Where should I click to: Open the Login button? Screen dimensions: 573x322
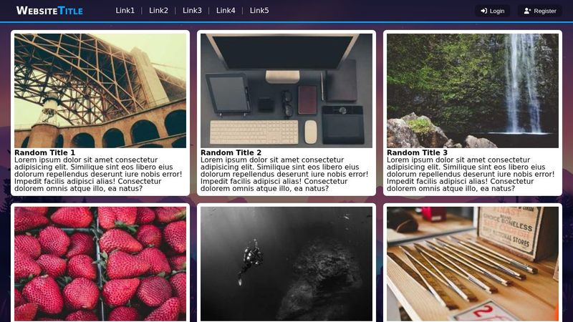click(x=492, y=11)
